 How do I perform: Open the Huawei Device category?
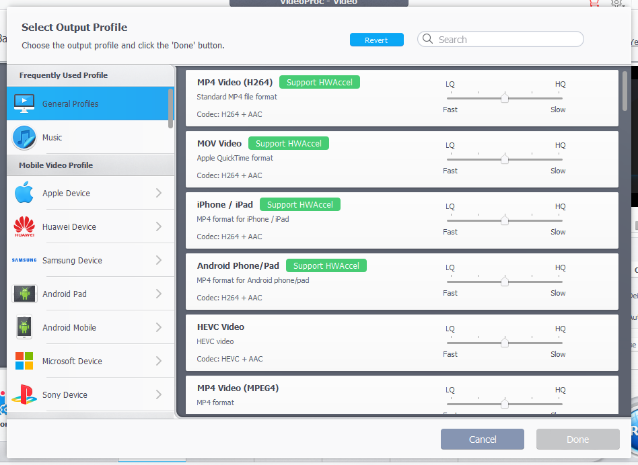[x=90, y=226]
